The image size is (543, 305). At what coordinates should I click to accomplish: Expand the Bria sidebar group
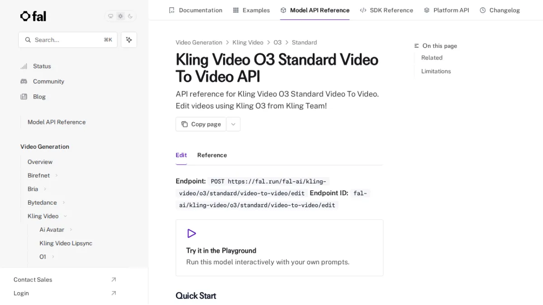pos(45,189)
